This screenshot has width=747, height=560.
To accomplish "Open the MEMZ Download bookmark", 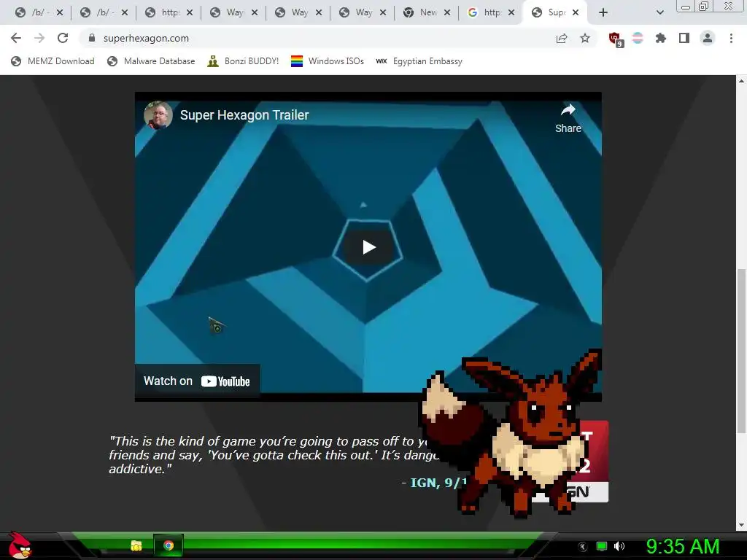I will tap(53, 61).
